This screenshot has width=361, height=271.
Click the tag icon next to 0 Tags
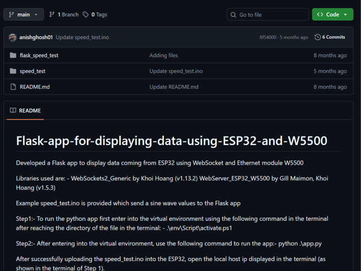(x=86, y=15)
